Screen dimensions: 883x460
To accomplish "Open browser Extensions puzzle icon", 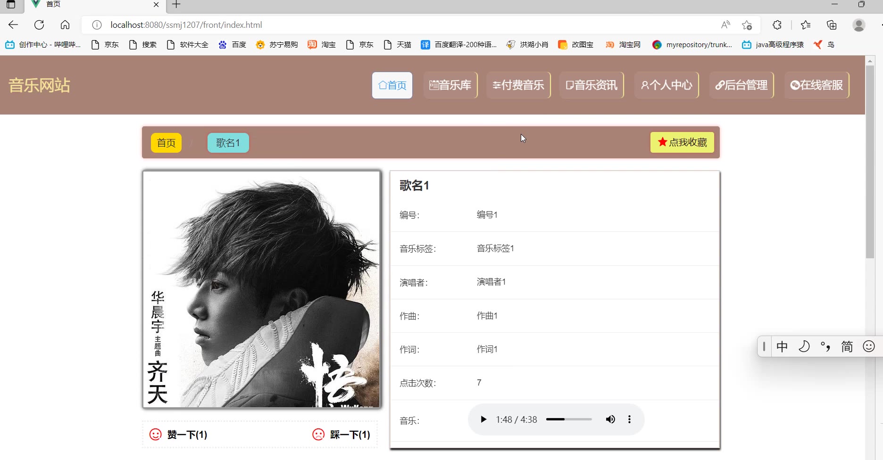I will tap(777, 25).
